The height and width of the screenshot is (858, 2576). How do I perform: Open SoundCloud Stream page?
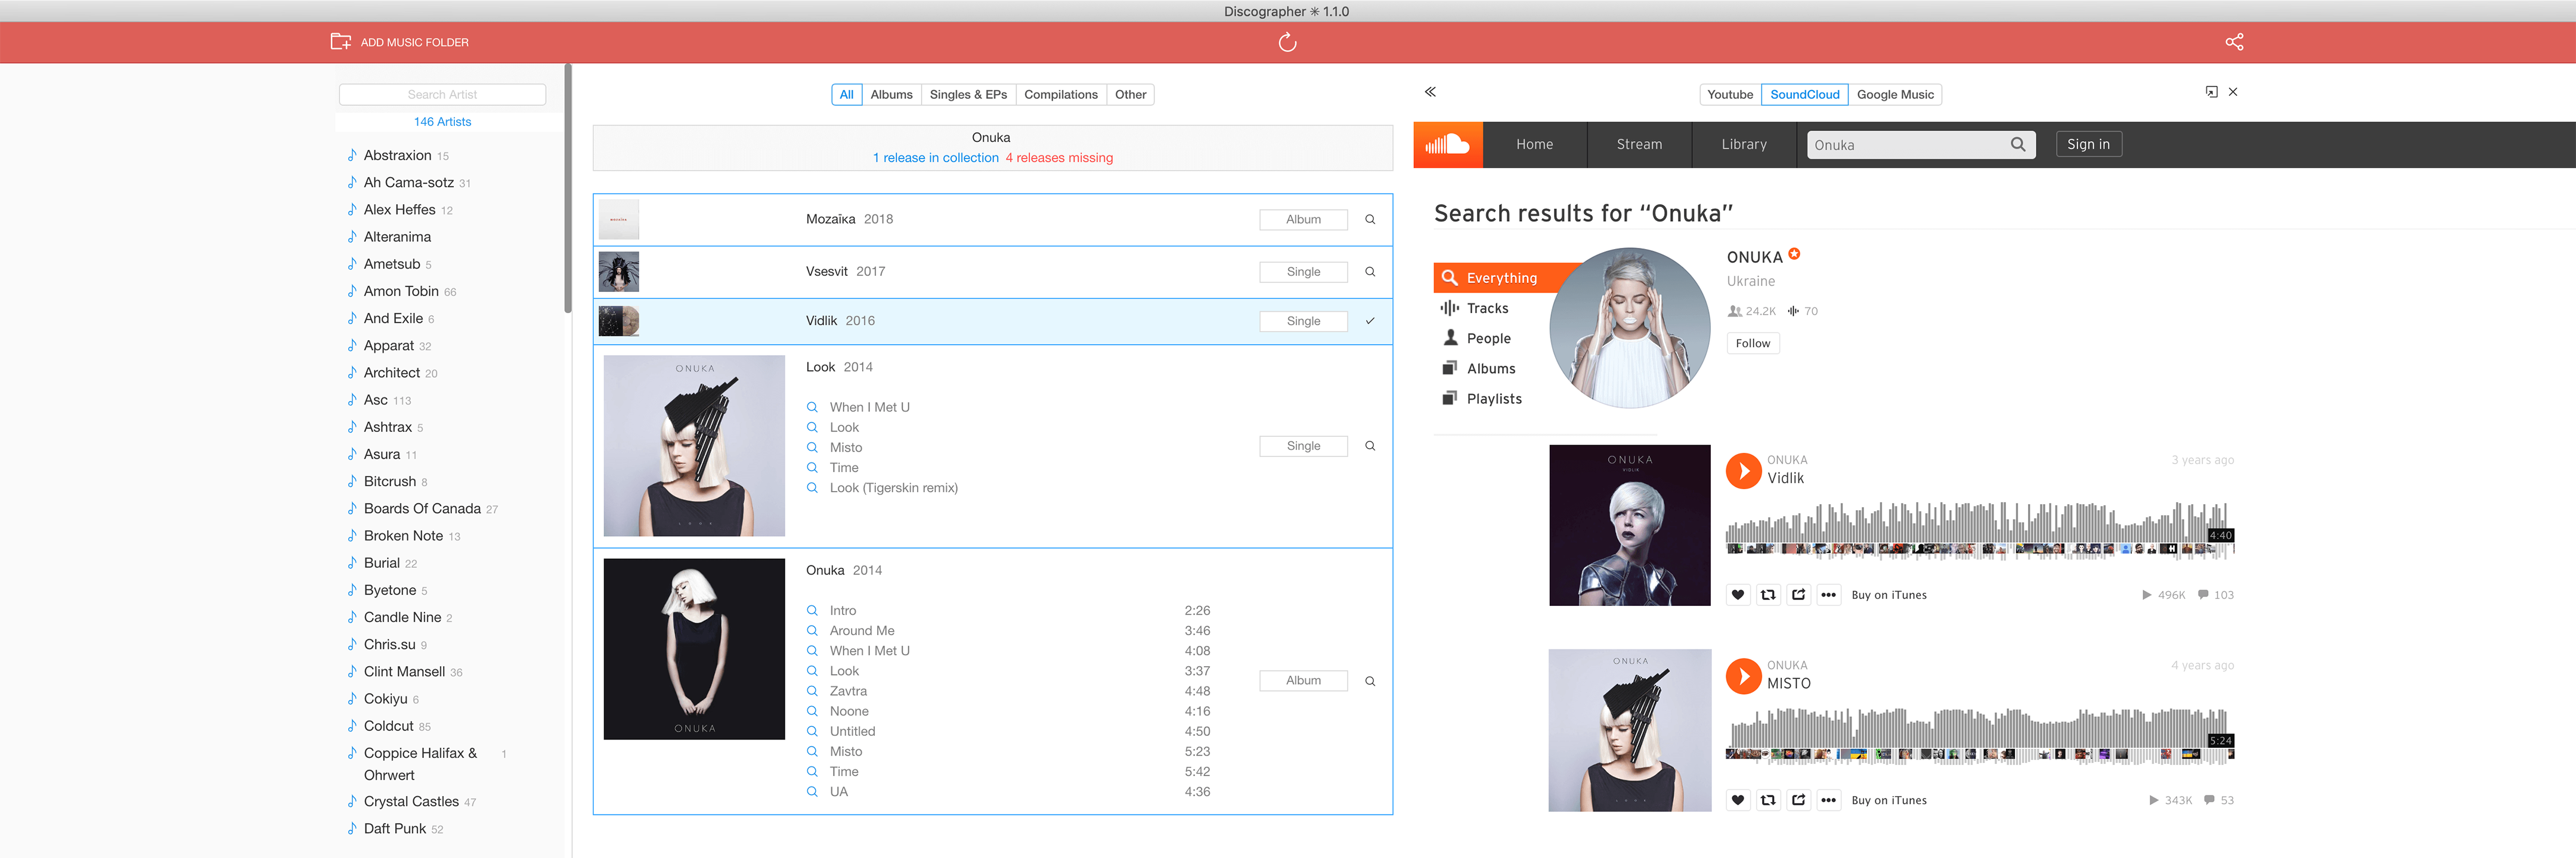click(1639, 145)
